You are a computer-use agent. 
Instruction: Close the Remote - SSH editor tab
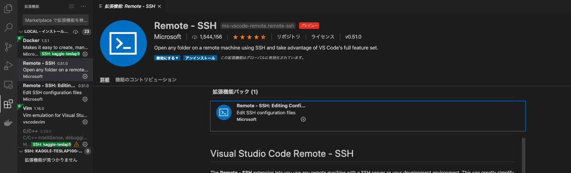coord(159,6)
